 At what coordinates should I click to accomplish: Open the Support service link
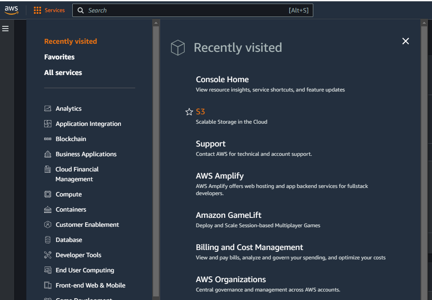pos(211,144)
